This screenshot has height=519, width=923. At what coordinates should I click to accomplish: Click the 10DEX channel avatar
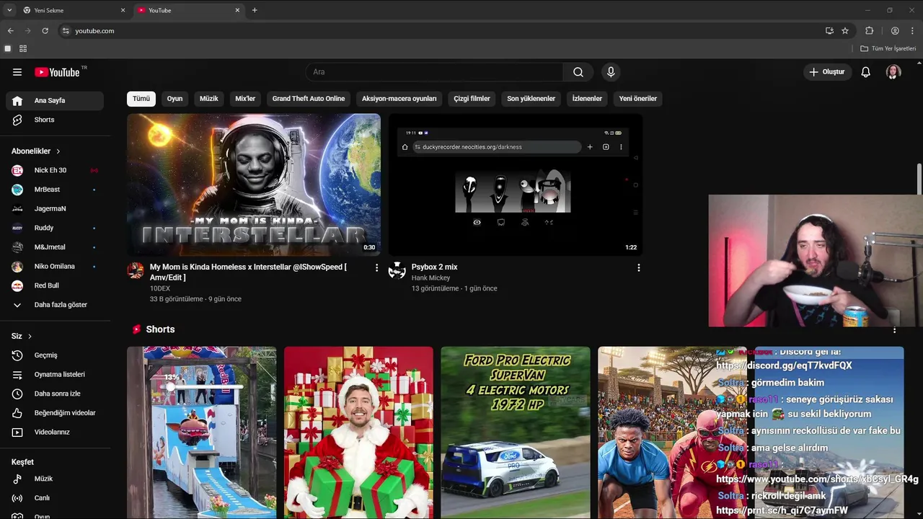[x=136, y=270]
